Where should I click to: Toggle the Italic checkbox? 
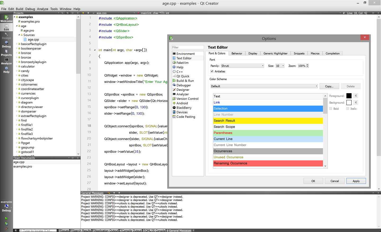pyautogui.click(x=348, y=109)
